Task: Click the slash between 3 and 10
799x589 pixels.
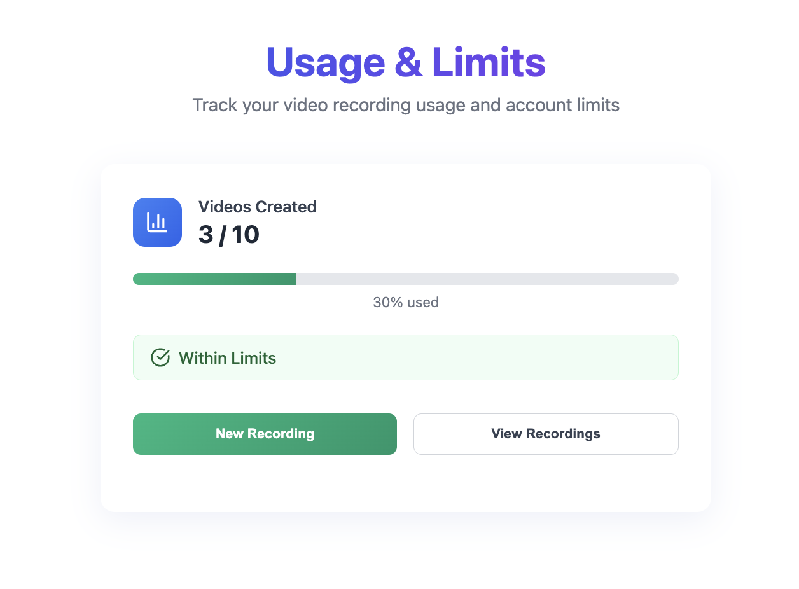Action: pos(222,235)
